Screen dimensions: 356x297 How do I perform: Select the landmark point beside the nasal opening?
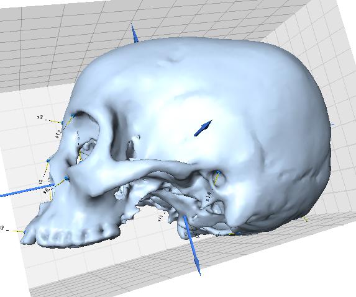[66, 179]
